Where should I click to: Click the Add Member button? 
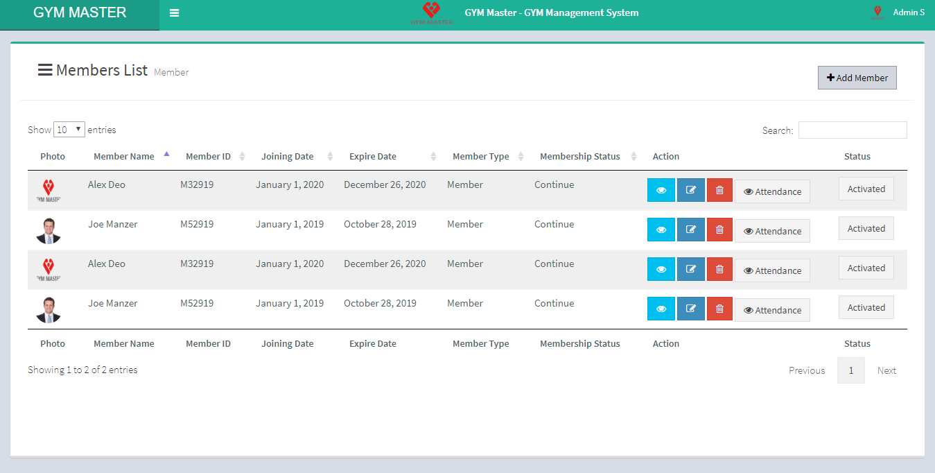(857, 78)
